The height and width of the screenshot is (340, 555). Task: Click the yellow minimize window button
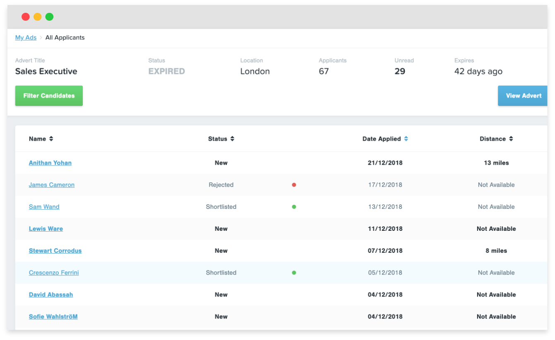37,17
